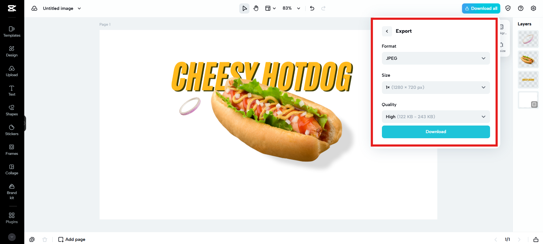Viewport: 543px width, 244px height.
Task: Select the white background layer thumbnail
Action: click(x=528, y=100)
